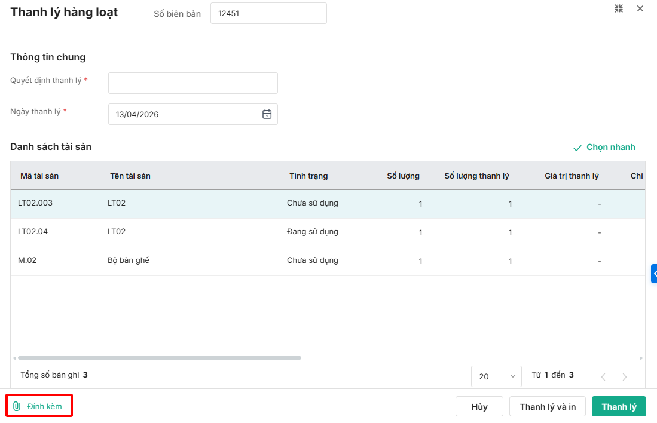Select the LT02.003 asset row

[x=179, y=204]
